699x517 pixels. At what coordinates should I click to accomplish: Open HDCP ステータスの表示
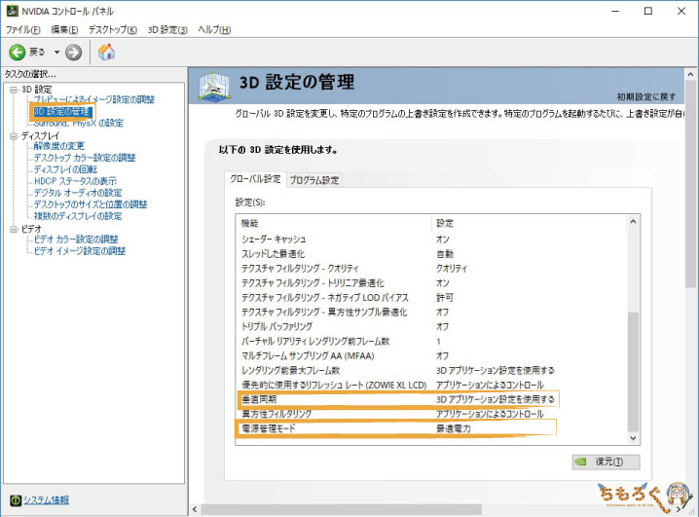75,181
